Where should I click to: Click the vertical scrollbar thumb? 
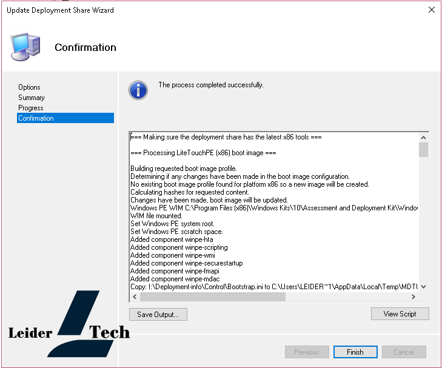click(423, 149)
